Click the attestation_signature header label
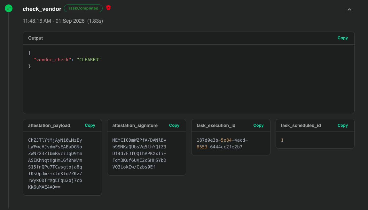368x210 pixels. click(x=135, y=126)
